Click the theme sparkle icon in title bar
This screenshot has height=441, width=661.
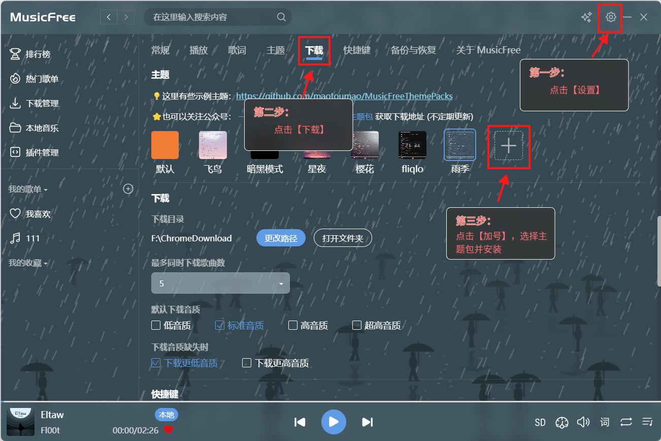(x=586, y=17)
